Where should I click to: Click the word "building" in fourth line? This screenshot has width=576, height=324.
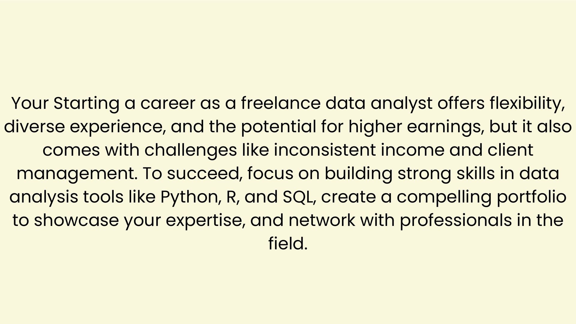pos(358,173)
